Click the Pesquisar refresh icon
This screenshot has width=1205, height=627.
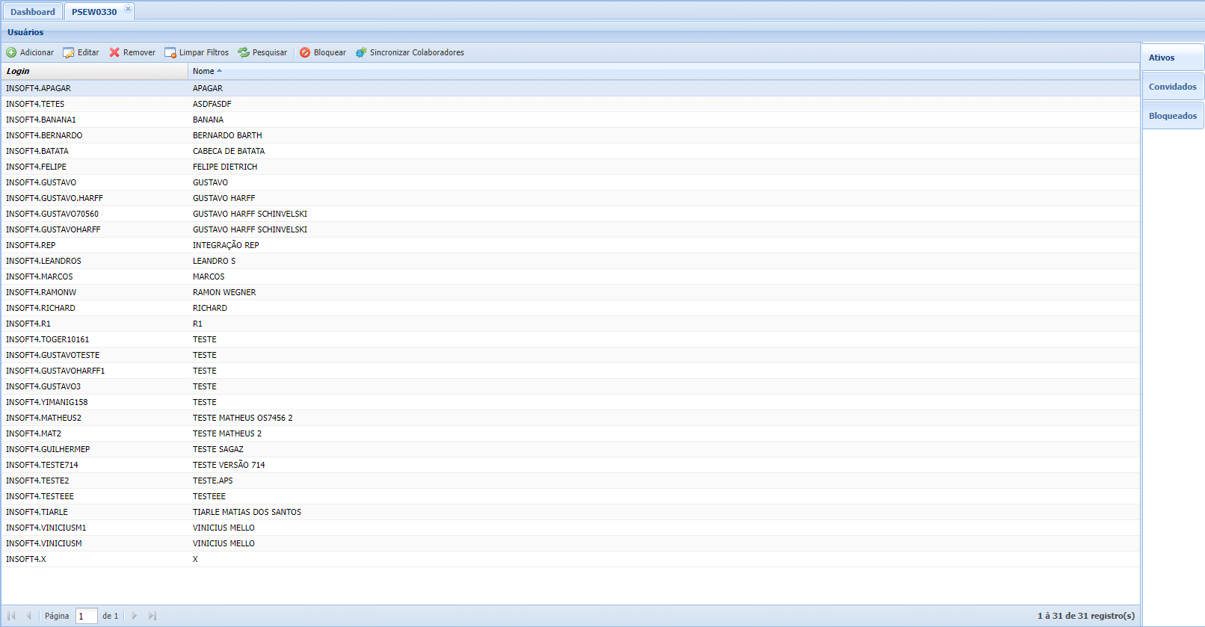(x=244, y=52)
